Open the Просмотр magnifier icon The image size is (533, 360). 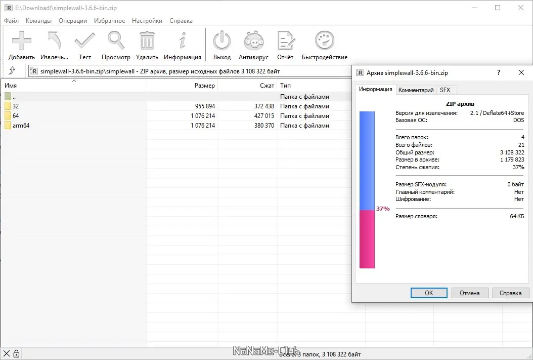click(116, 41)
